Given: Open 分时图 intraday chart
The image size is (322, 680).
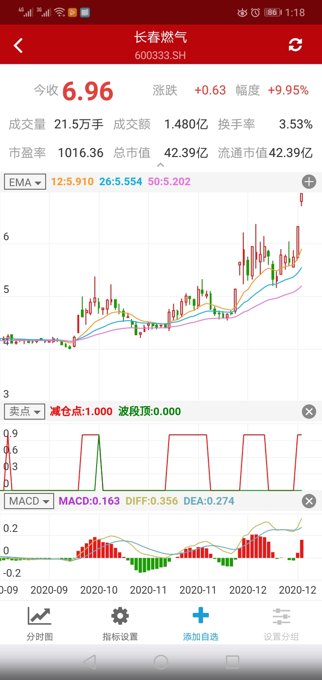Looking at the screenshot, I should click(40, 624).
